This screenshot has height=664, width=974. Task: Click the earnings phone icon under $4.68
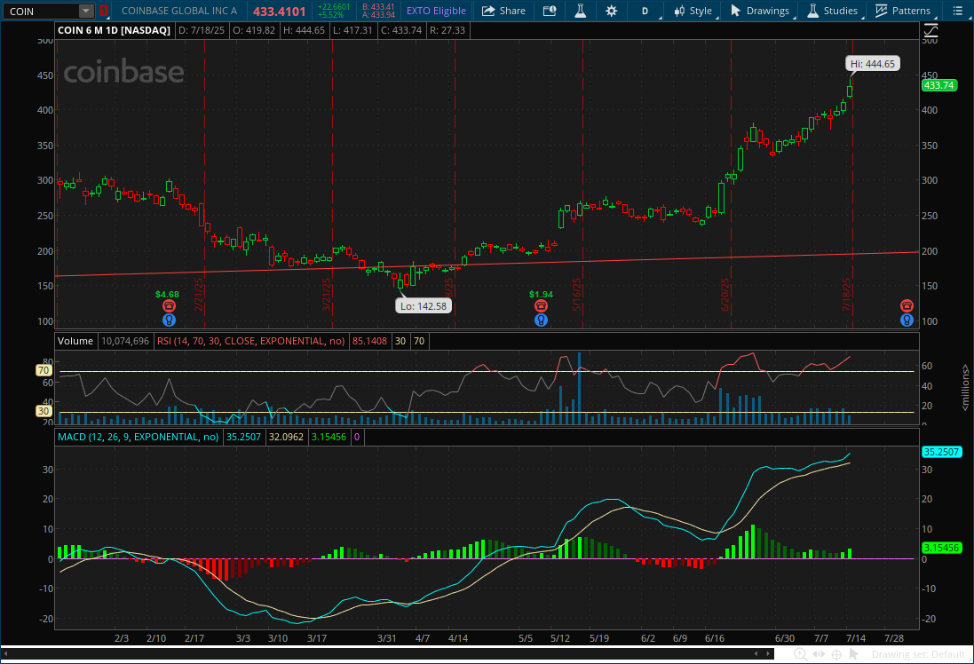pos(169,305)
